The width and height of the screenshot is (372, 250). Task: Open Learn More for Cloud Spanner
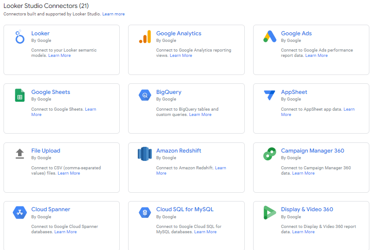(x=66, y=232)
